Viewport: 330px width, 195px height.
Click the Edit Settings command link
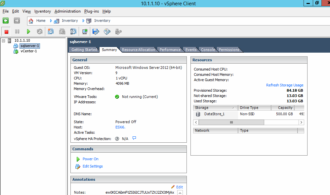click(x=93, y=166)
